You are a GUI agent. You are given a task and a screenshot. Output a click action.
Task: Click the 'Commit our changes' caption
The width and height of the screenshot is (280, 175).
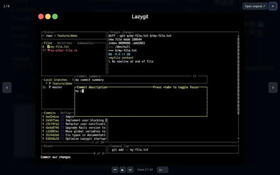coord(56,157)
